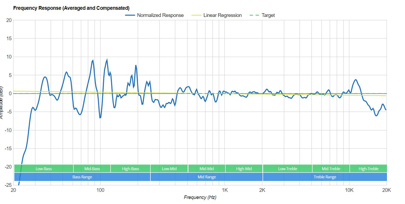This screenshot has width=405, height=204.
Task: Click the Amplitude (dB) axis title
Action: 1,102
